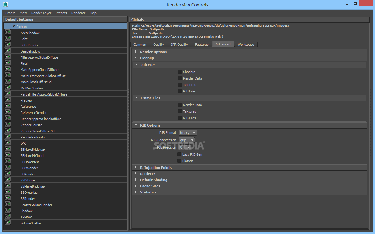Screen dimensions: 375x234
Task: Switch to the Features tab
Action: (x=202, y=45)
